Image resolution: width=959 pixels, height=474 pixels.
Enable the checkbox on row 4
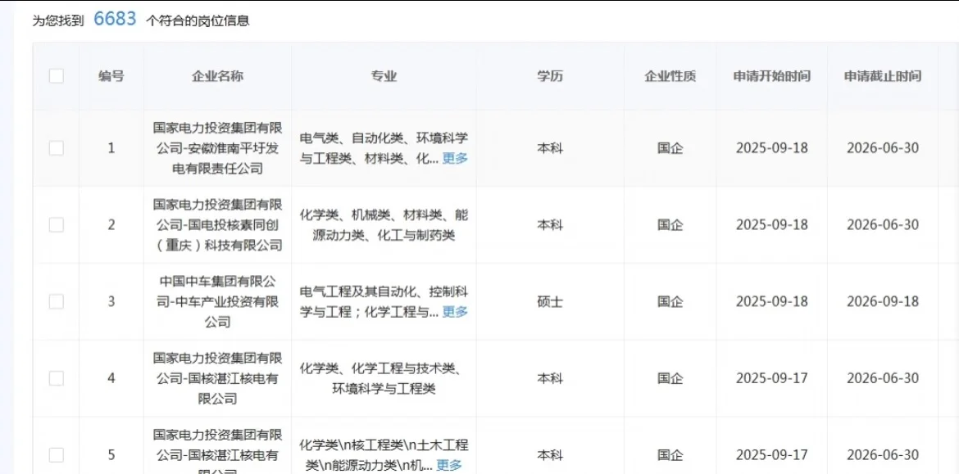[x=56, y=378]
